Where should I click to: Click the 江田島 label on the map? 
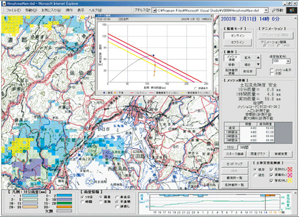pyautogui.click(x=138, y=156)
